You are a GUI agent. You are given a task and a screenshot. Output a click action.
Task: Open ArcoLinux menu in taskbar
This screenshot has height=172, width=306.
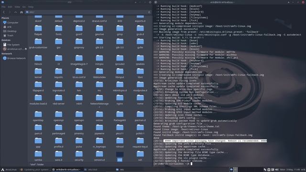pyautogui.click(x=9, y=170)
